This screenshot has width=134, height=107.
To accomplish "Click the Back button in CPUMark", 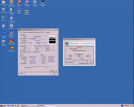I will (91, 62).
